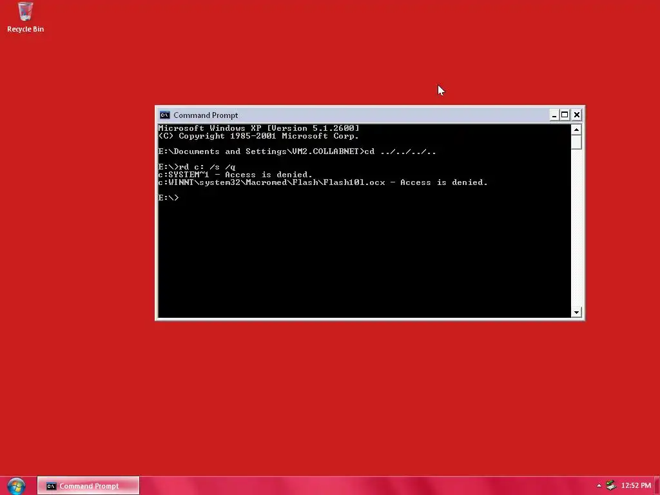Open the Windows Start orb
This screenshot has width=660, height=495.
point(16,486)
